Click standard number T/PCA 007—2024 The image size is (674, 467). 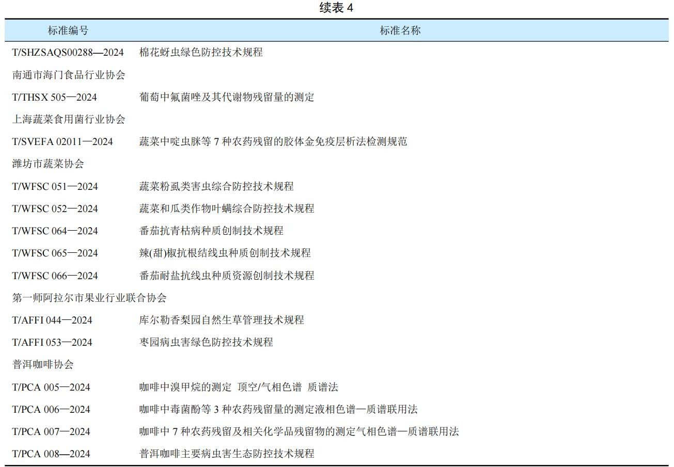(52, 432)
